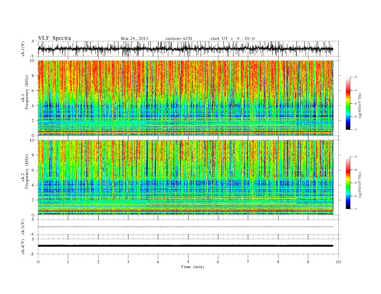Select the "Time (min)" x-axis label
The width and height of the screenshot is (381, 294).
pos(192,267)
